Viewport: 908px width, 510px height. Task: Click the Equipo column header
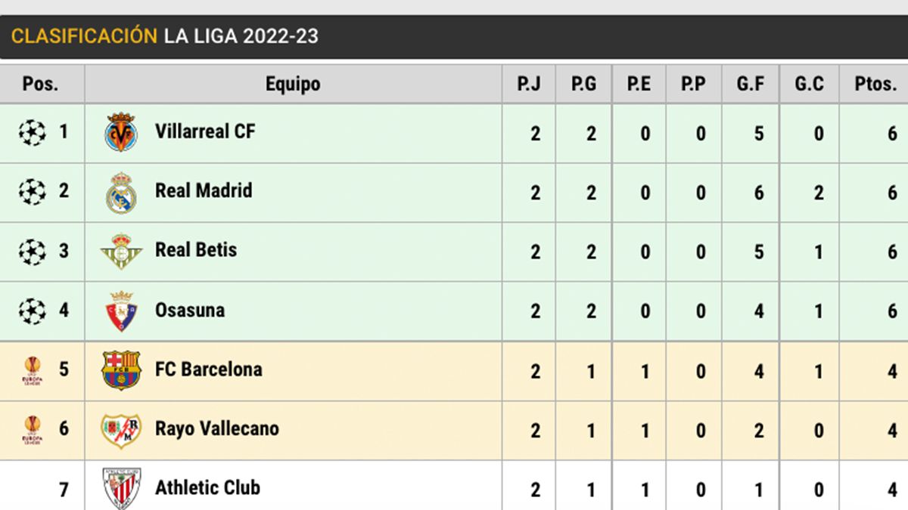point(293,84)
